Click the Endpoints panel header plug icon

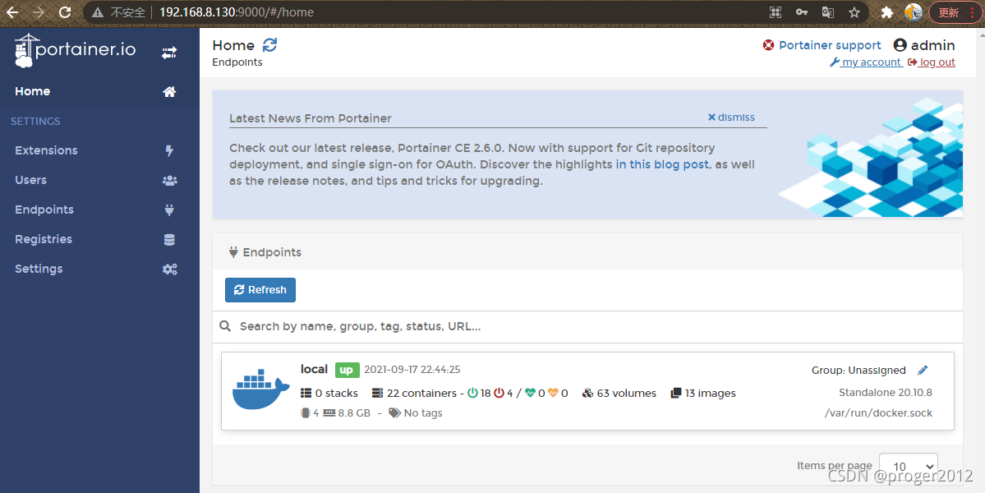click(233, 252)
